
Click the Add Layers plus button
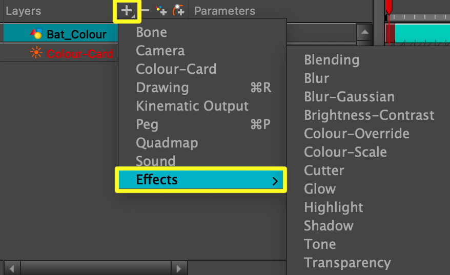[127, 11]
